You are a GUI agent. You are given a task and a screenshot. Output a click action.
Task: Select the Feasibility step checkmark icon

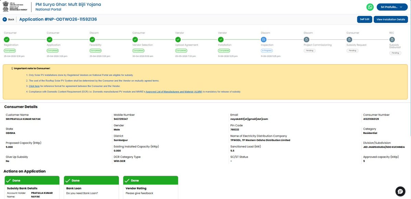92,39
